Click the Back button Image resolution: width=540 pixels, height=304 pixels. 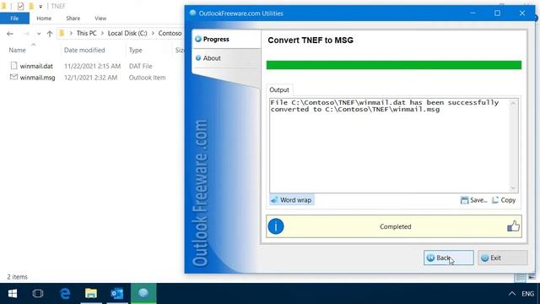[448, 258]
